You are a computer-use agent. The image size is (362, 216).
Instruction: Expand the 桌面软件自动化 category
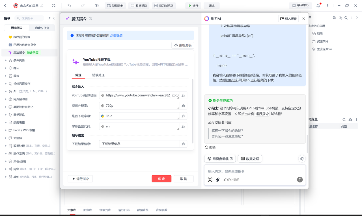click(x=6, y=107)
